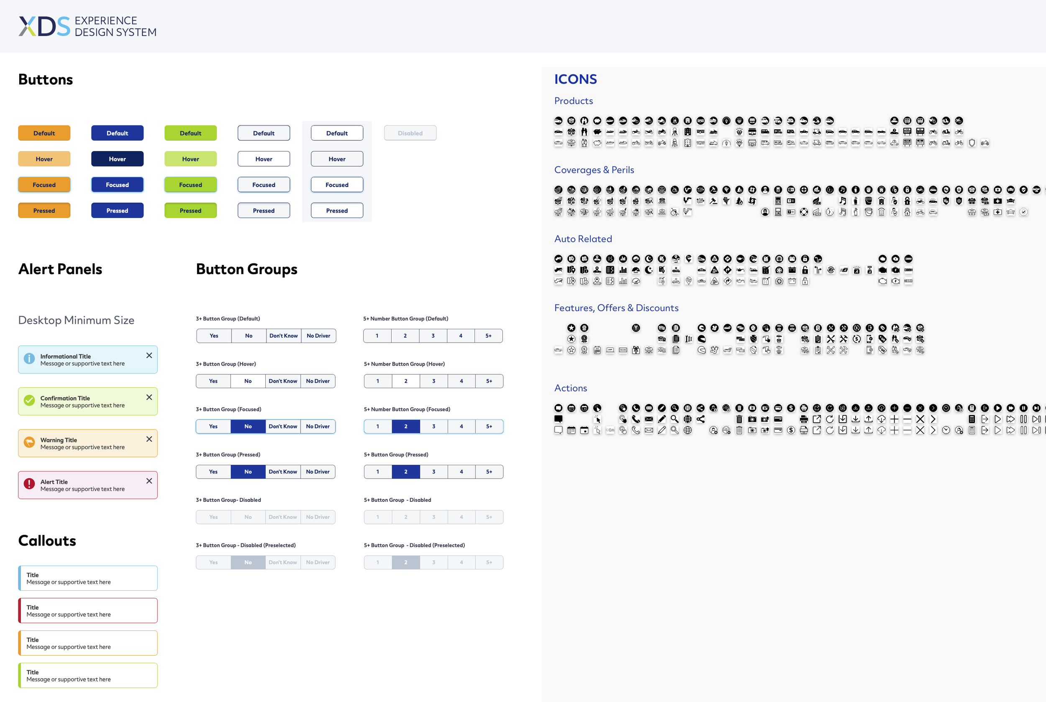Select 5+ in the 5+ Number Button Group (Default)
The width and height of the screenshot is (1046, 702).
488,336
